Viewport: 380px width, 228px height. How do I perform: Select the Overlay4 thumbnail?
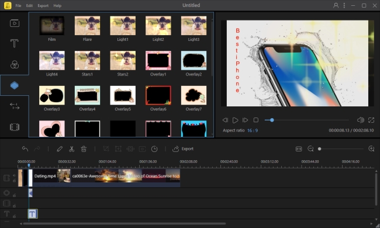87,95
